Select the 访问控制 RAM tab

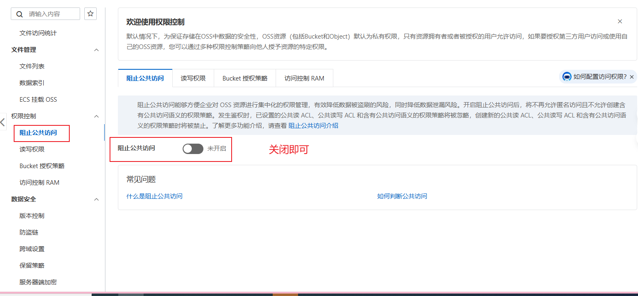click(x=304, y=78)
